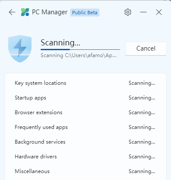171x180 pixels.
Task: Click Scanning status for Key system locations
Action: pos(142,83)
